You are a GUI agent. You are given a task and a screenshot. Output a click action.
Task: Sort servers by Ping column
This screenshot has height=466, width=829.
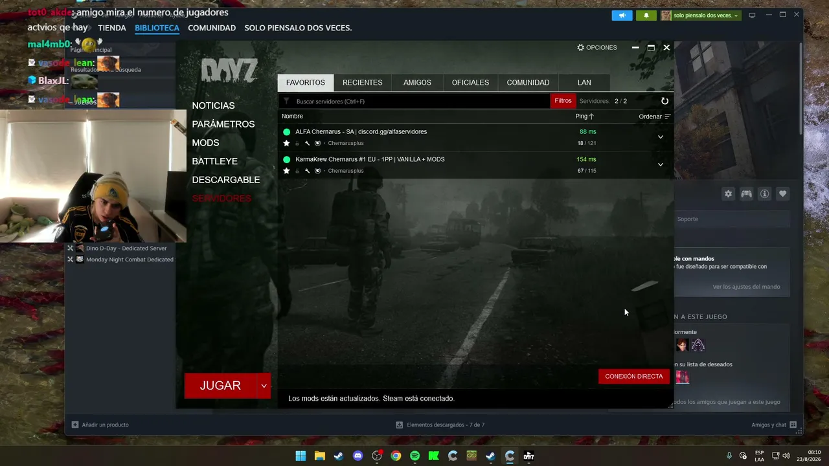click(x=584, y=116)
